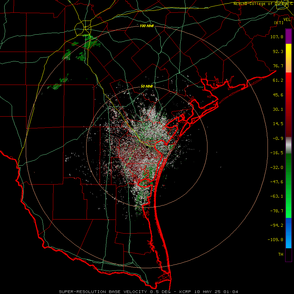Click the 107.8 velocity scale label
Image resolution: width=294 pixels, height=294 pixels.
[277, 37]
